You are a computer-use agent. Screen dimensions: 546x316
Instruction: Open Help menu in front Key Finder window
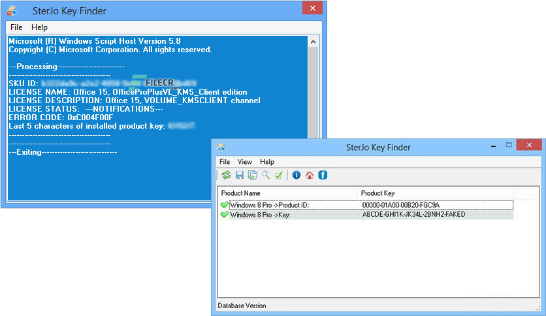click(x=267, y=162)
